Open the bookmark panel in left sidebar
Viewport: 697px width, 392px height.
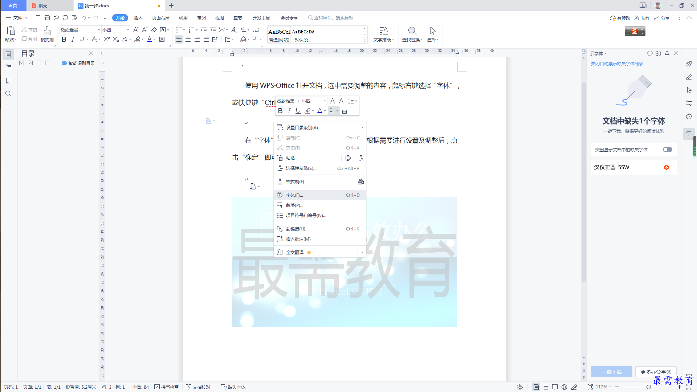pos(8,81)
